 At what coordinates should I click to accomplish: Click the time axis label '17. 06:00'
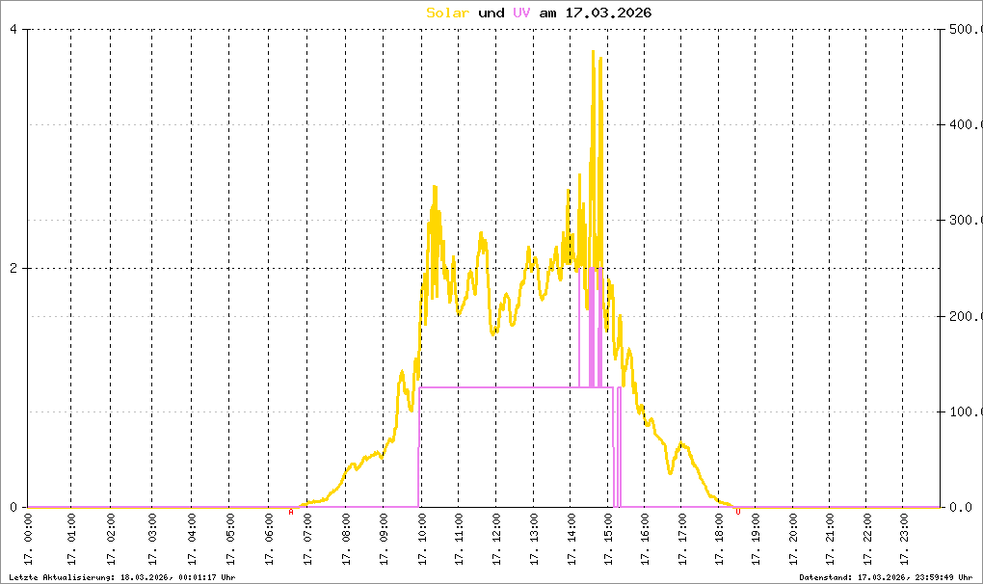(270, 539)
